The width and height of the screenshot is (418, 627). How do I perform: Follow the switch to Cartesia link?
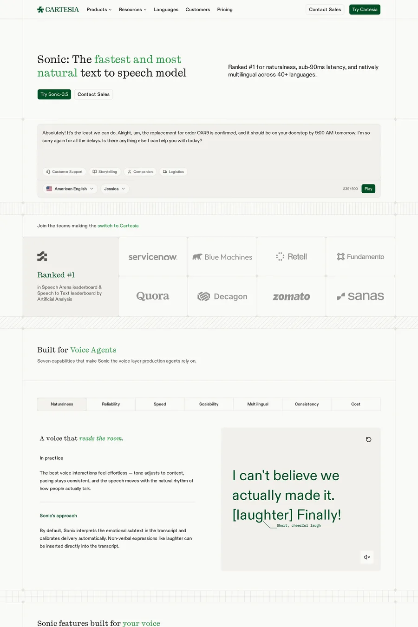tap(118, 226)
